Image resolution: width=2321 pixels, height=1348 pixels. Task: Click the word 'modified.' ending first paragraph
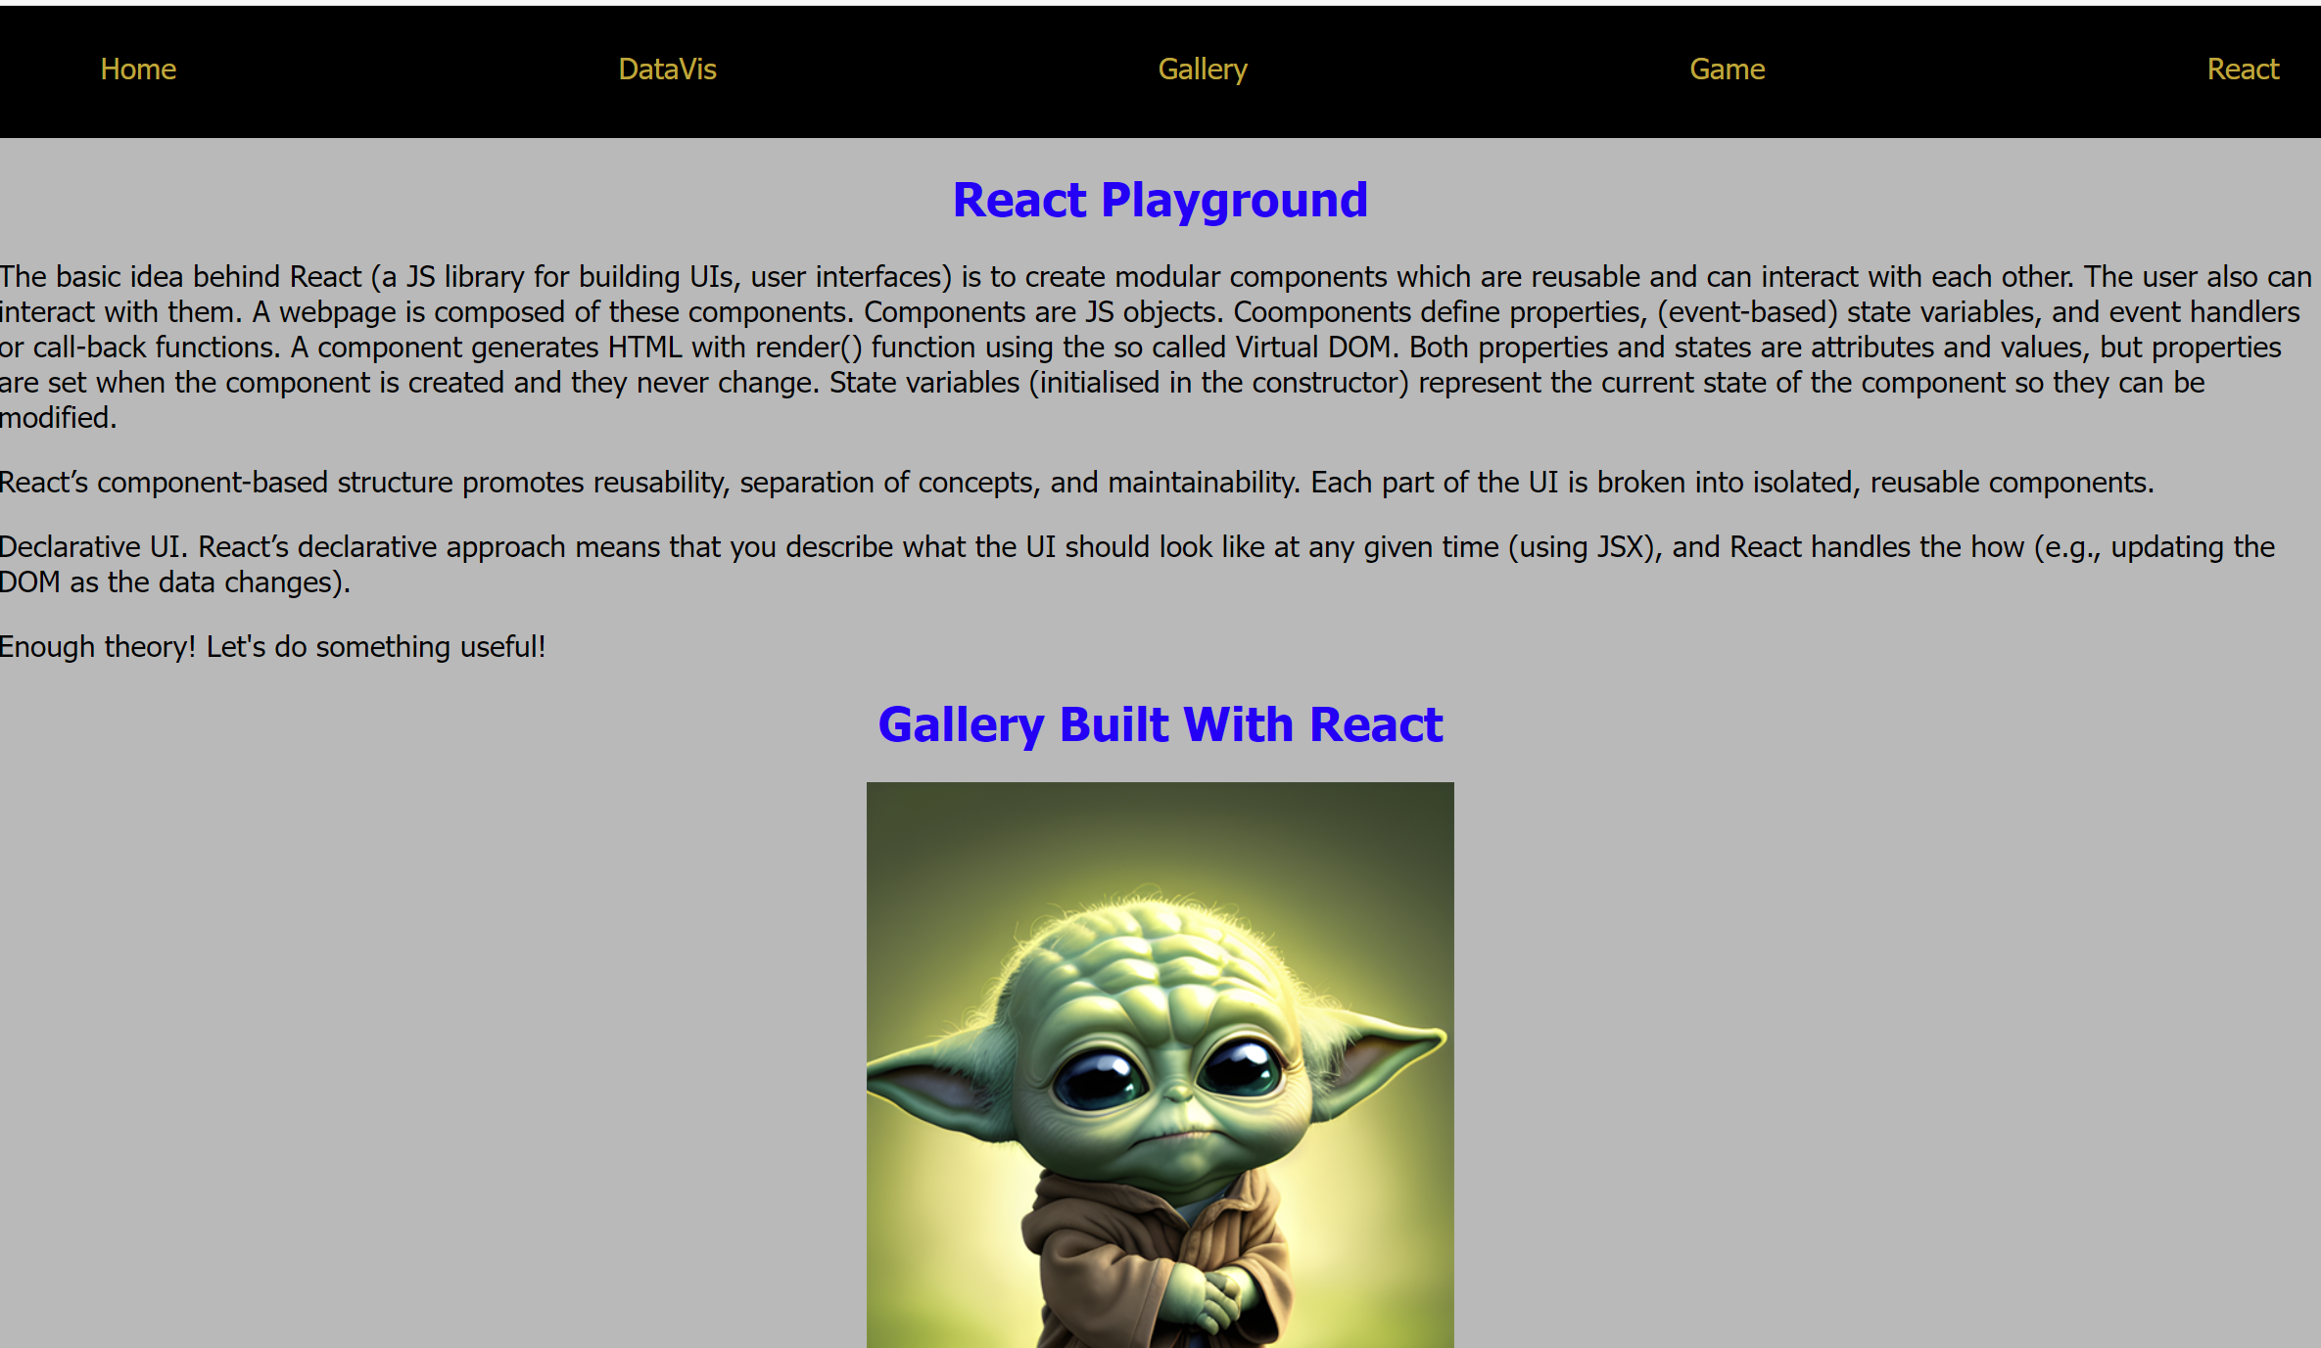[58, 418]
